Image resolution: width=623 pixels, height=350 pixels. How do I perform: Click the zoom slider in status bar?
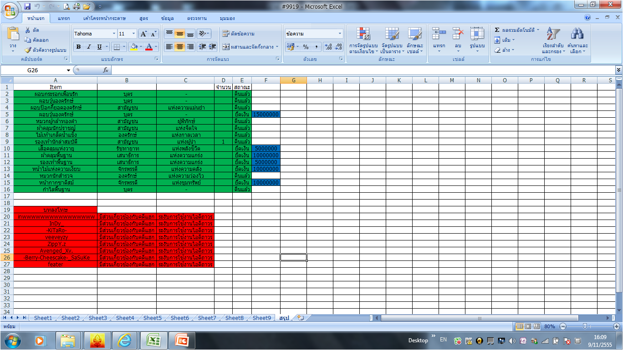pos(584,326)
